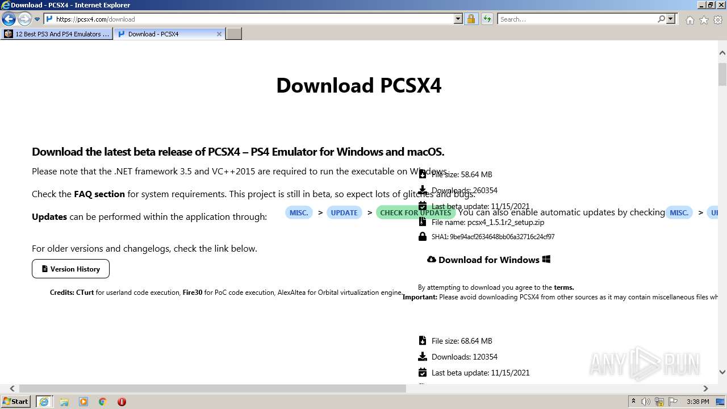Viewport: 727px width, 409px height.
Task: Click the Fire30 credit name
Action: 192,293
